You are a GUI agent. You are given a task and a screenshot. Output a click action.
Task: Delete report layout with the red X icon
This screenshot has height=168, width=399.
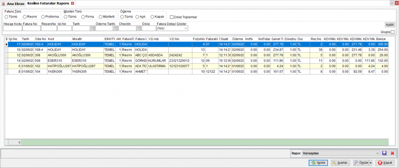tap(392, 153)
